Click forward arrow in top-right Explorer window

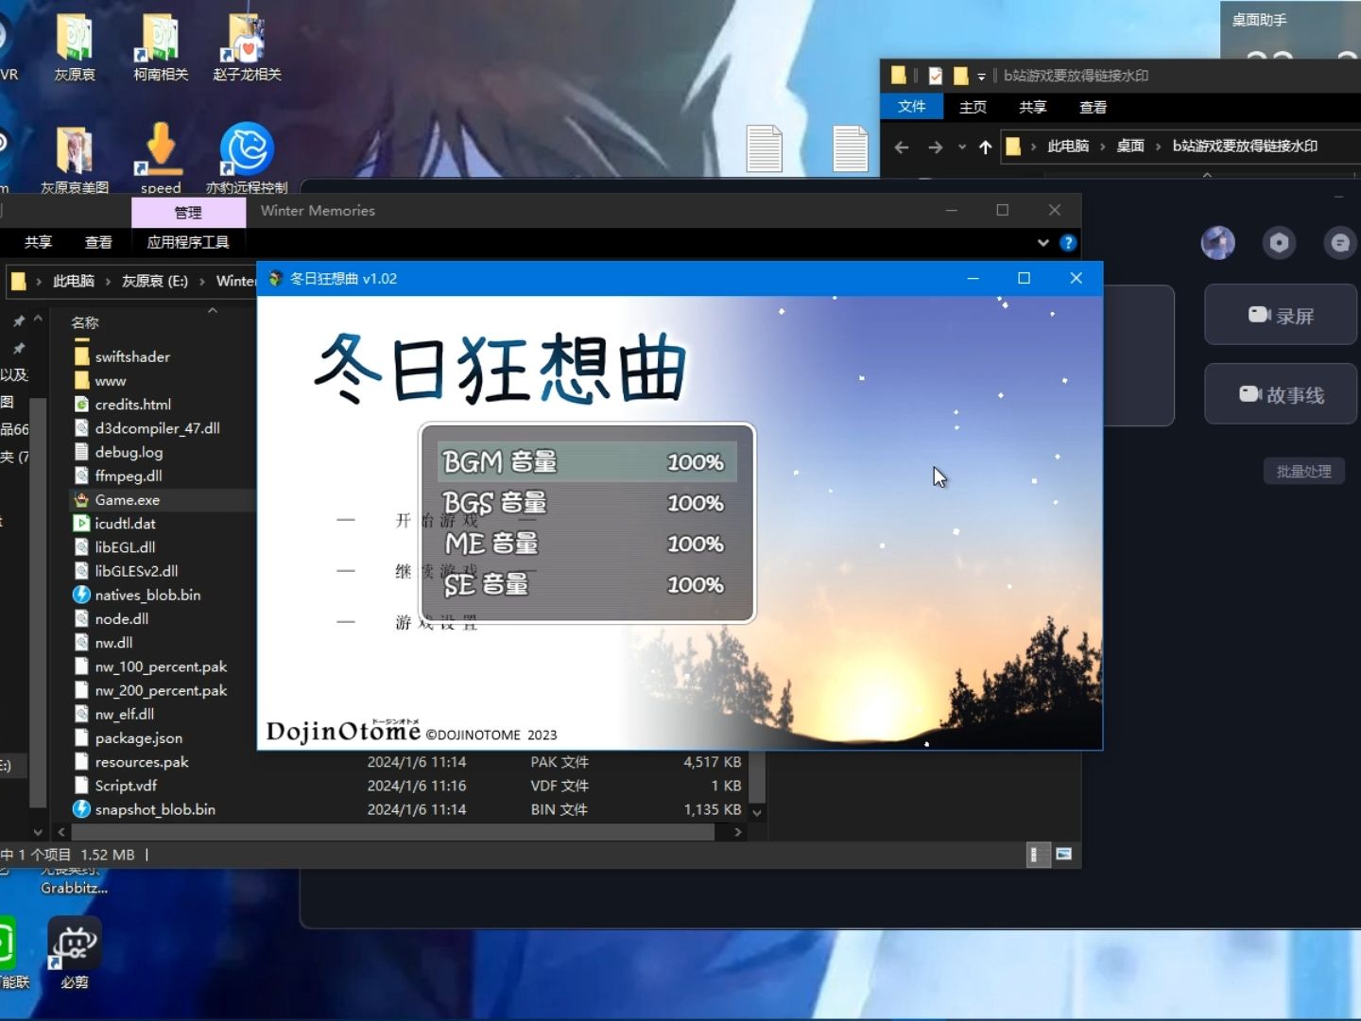tap(935, 147)
